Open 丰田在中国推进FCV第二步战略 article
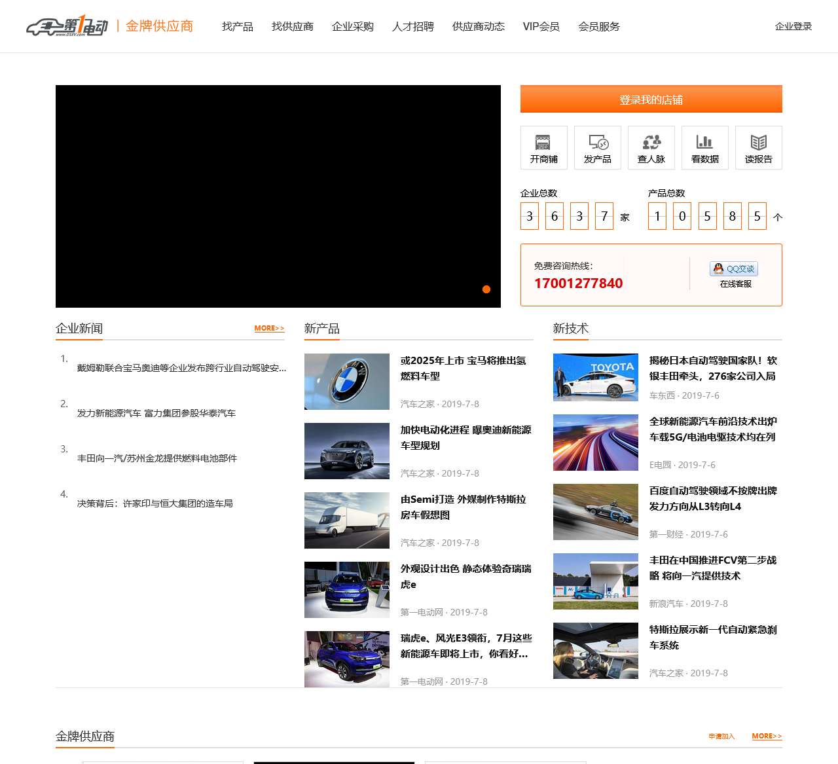 point(714,568)
